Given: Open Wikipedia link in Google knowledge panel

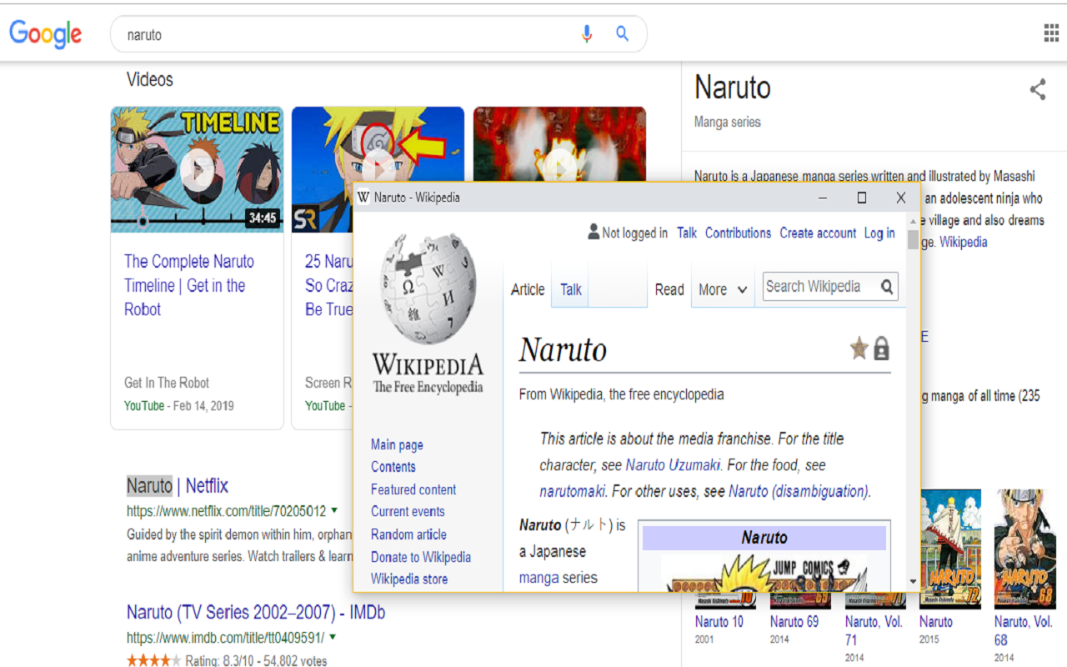Looking at the screenshot, I should tap(964, 242).
